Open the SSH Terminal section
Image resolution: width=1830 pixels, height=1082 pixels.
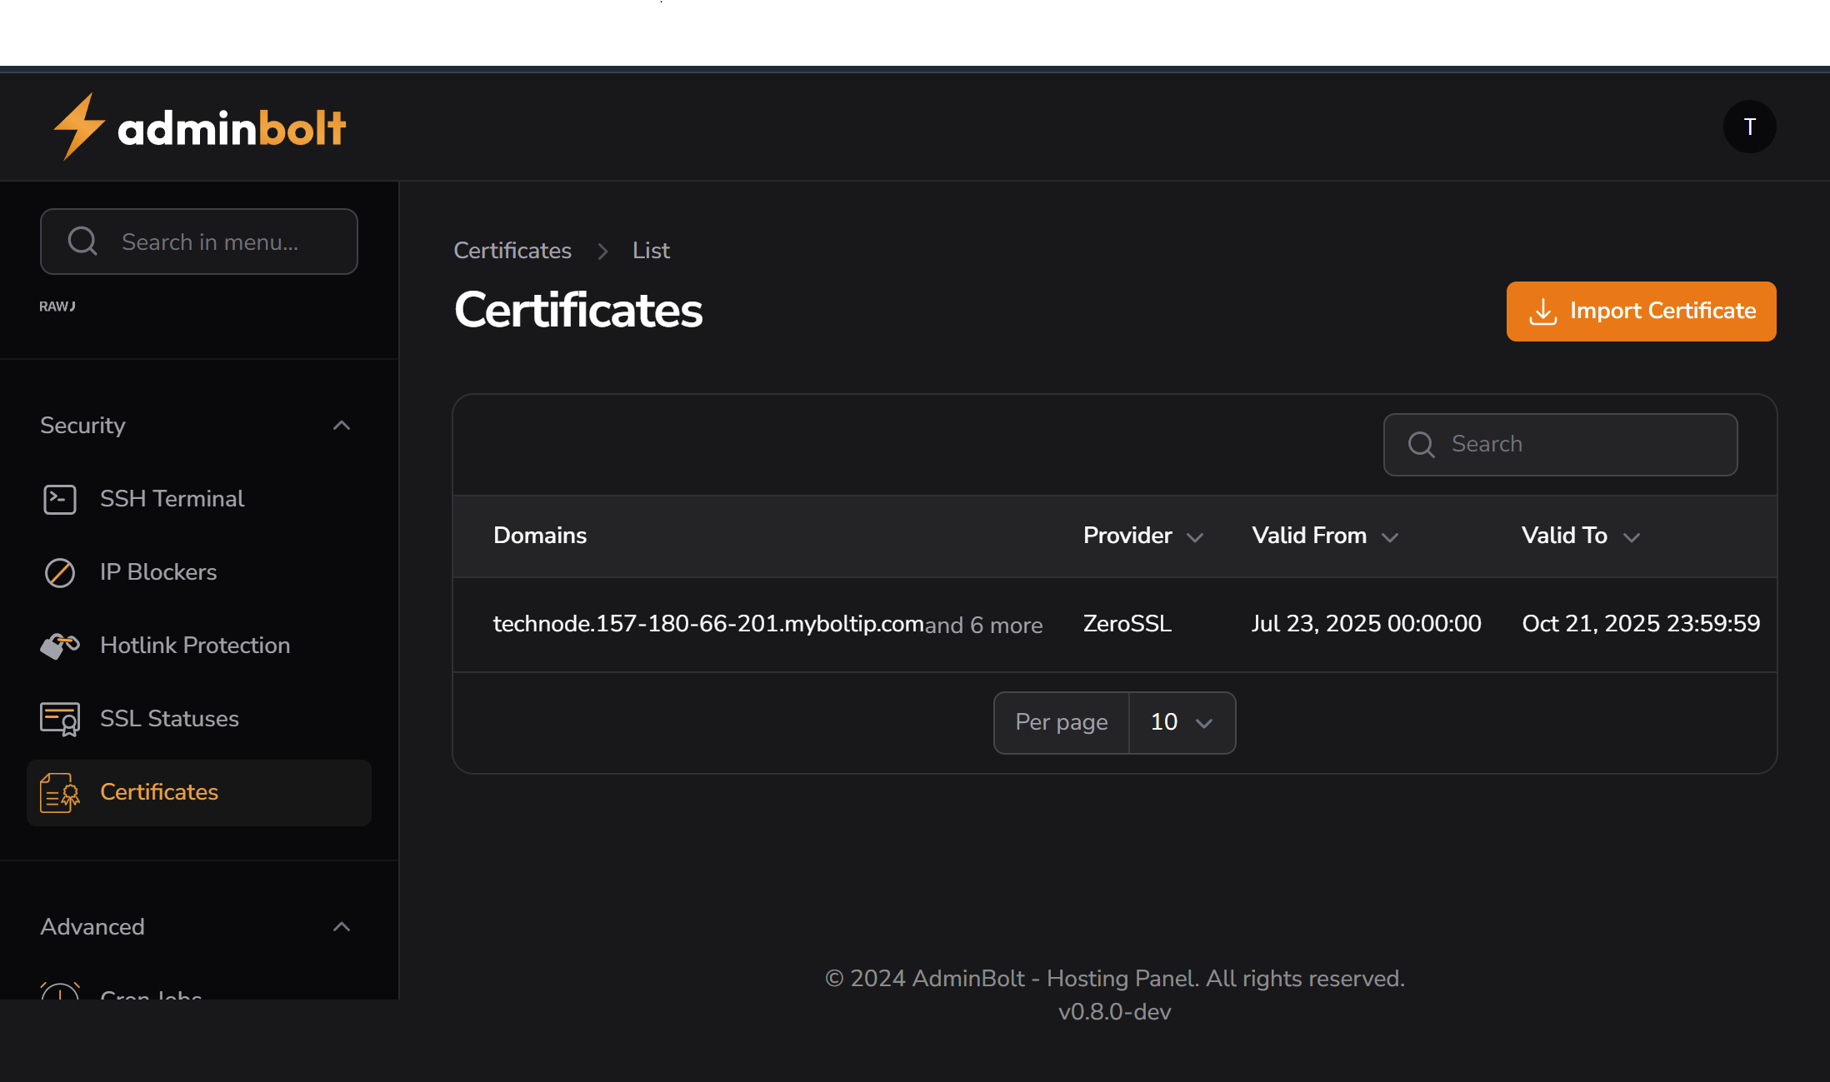[x=172, y=498]
